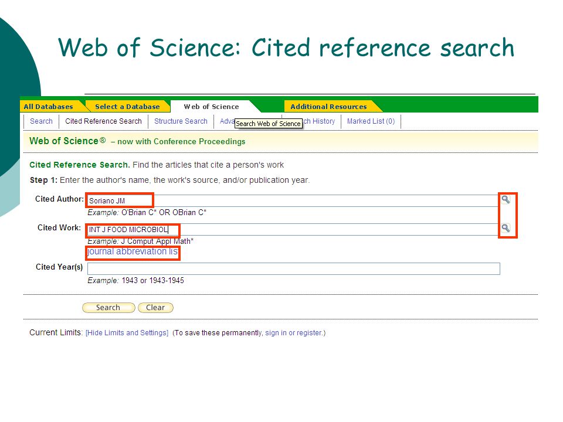563x422 pixels.
Task: Open the Cited Work lookup magnifier icon
Action: pos(506,228)
